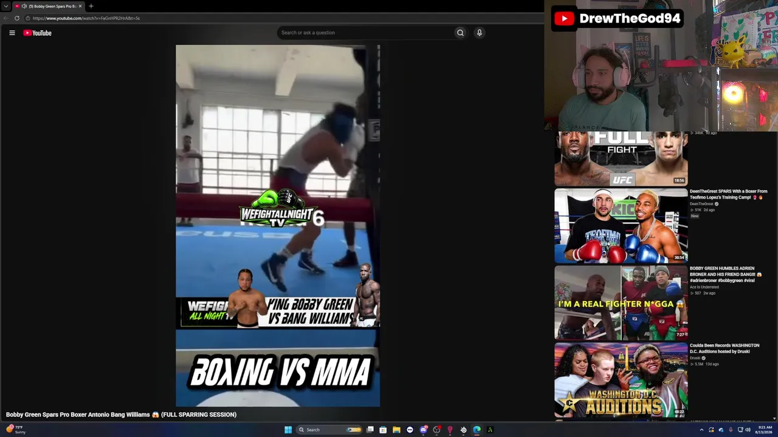Open a new browser tab
Viewport: 778px width, 437px height.
(x=91, y=6)
